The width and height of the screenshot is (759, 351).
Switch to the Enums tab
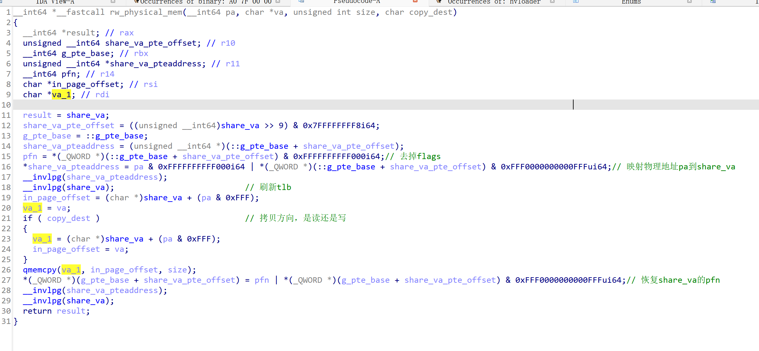(x=631, y=2)
